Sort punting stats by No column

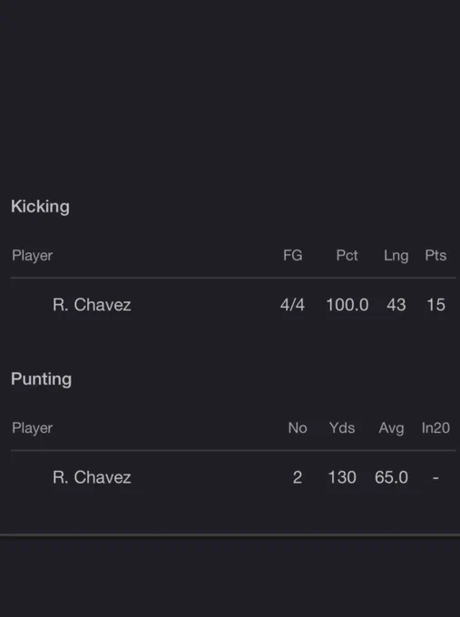pos(298,427)
